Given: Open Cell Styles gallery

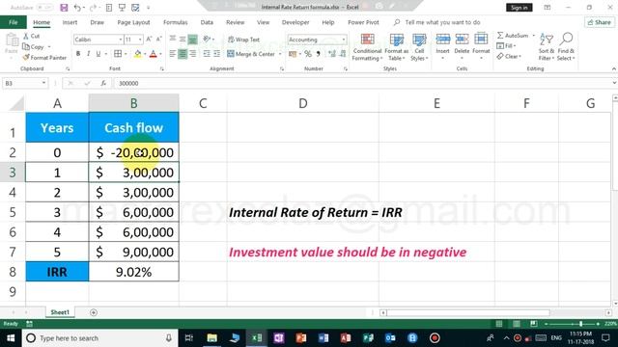Looking at the screenshot, I should click(419, 47).
